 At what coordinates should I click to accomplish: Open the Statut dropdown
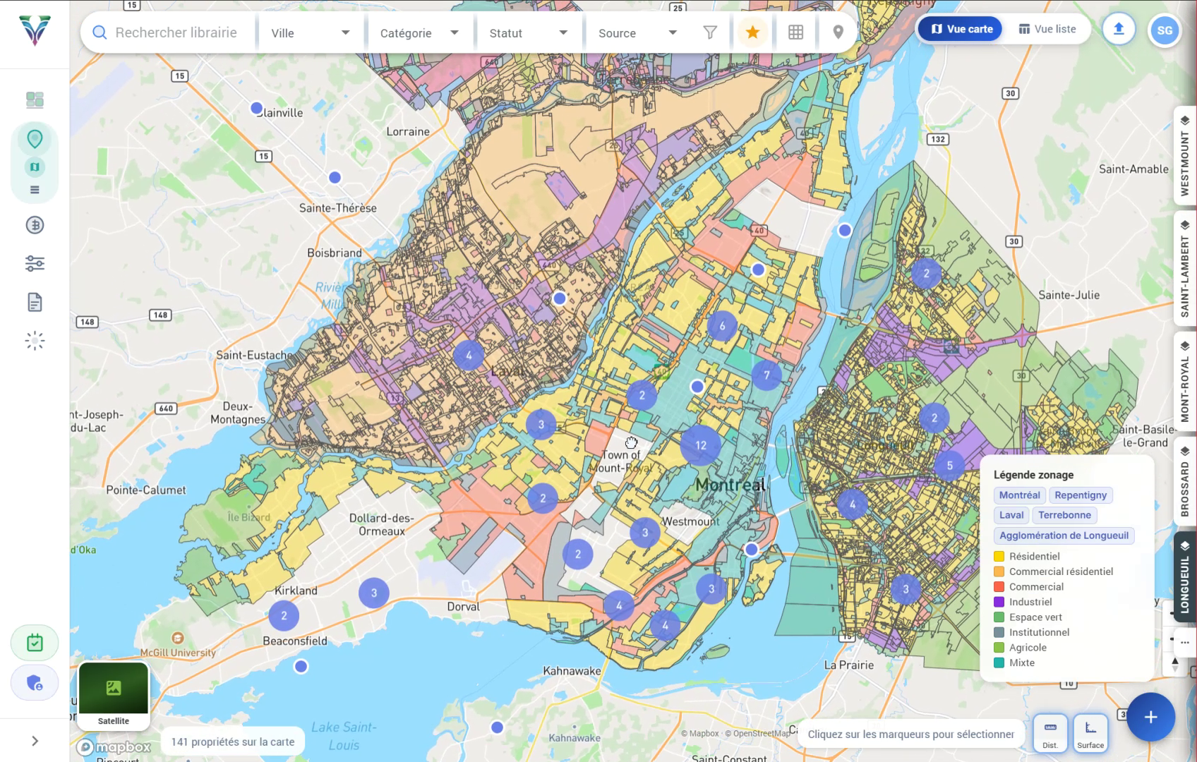pyautogui.click(x=529, y=33)
